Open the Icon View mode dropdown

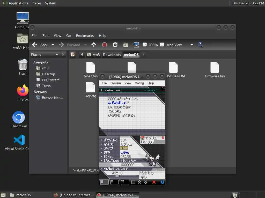[180, 45]
